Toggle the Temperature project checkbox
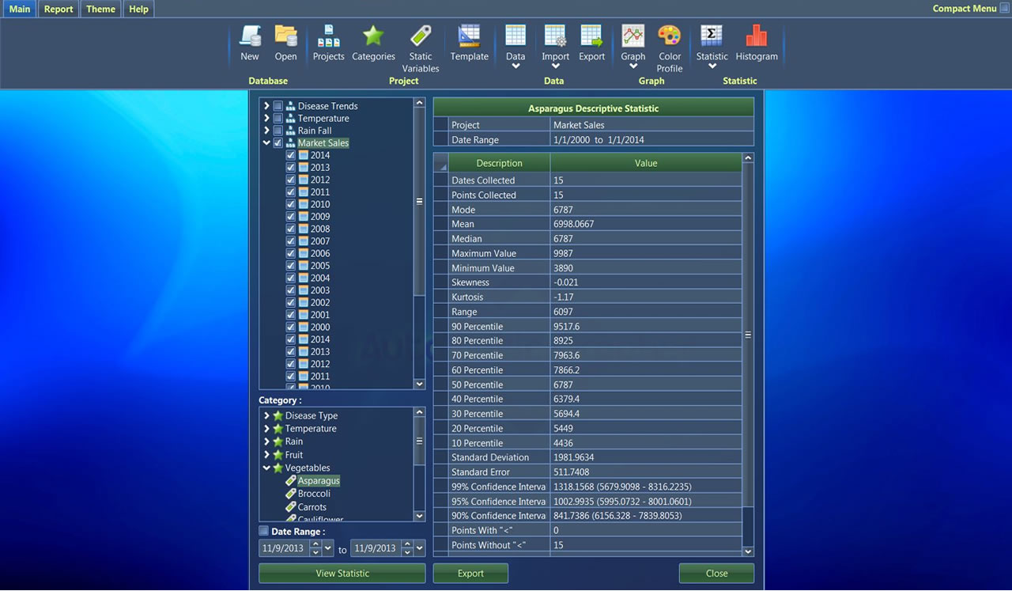This screenshot has width=1012, height=591. (278, 119)
